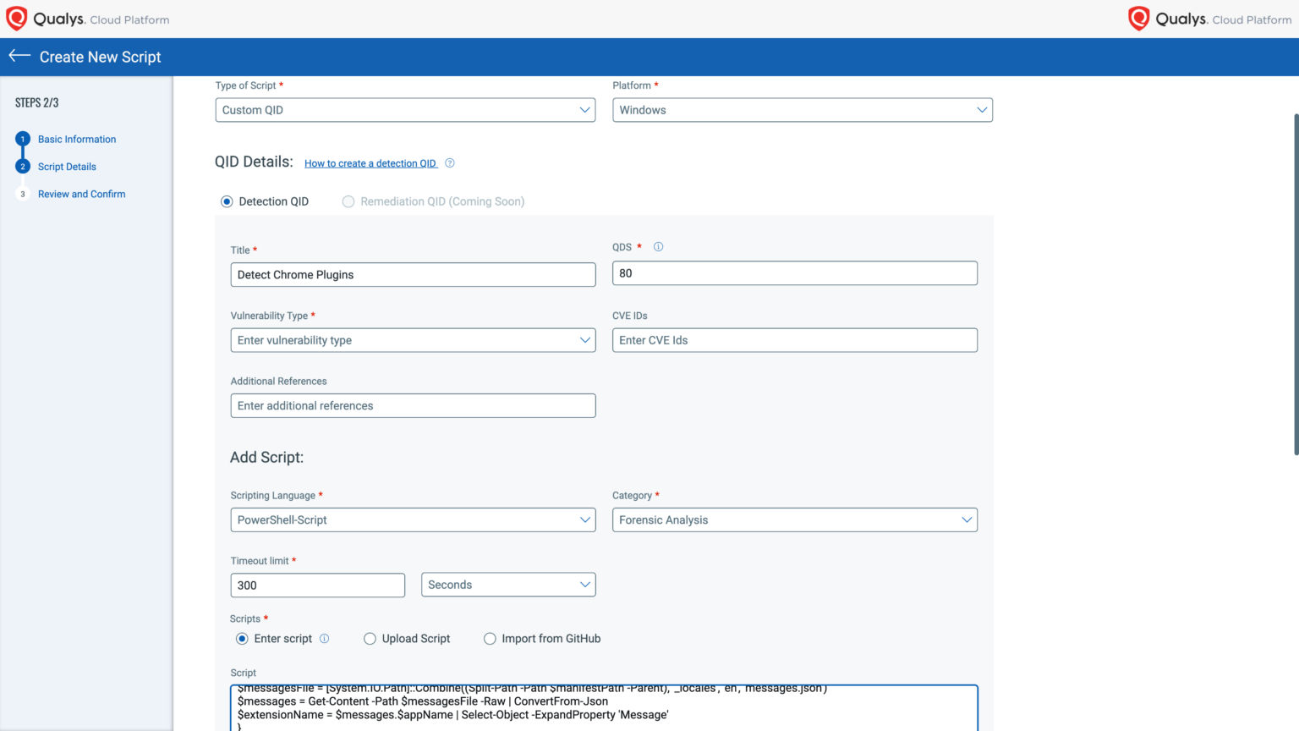The width and height of the screenshot is (1299, 731).
Task: Click the Type of Script Custom QID selector
Action: (x=405, y=109)
